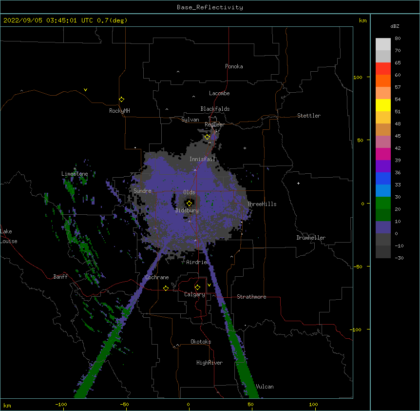
Task: Click the Didsbury town label
Action: (187, 210)
